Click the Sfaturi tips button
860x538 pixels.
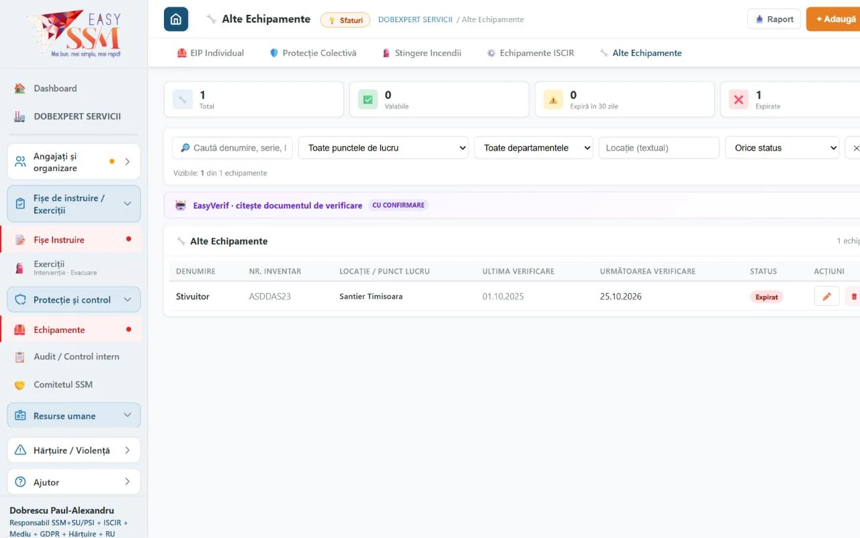point(345,20)
